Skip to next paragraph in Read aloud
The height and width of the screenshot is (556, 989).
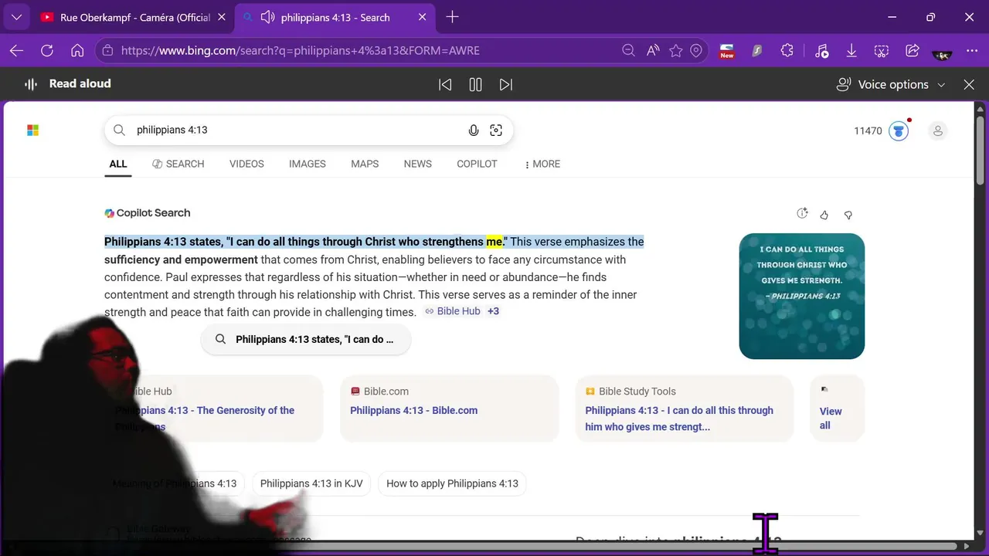tap(506, 84)
